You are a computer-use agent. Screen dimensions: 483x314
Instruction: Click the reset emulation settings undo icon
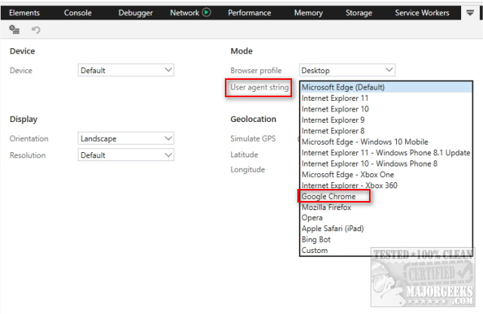pos(35,29)
